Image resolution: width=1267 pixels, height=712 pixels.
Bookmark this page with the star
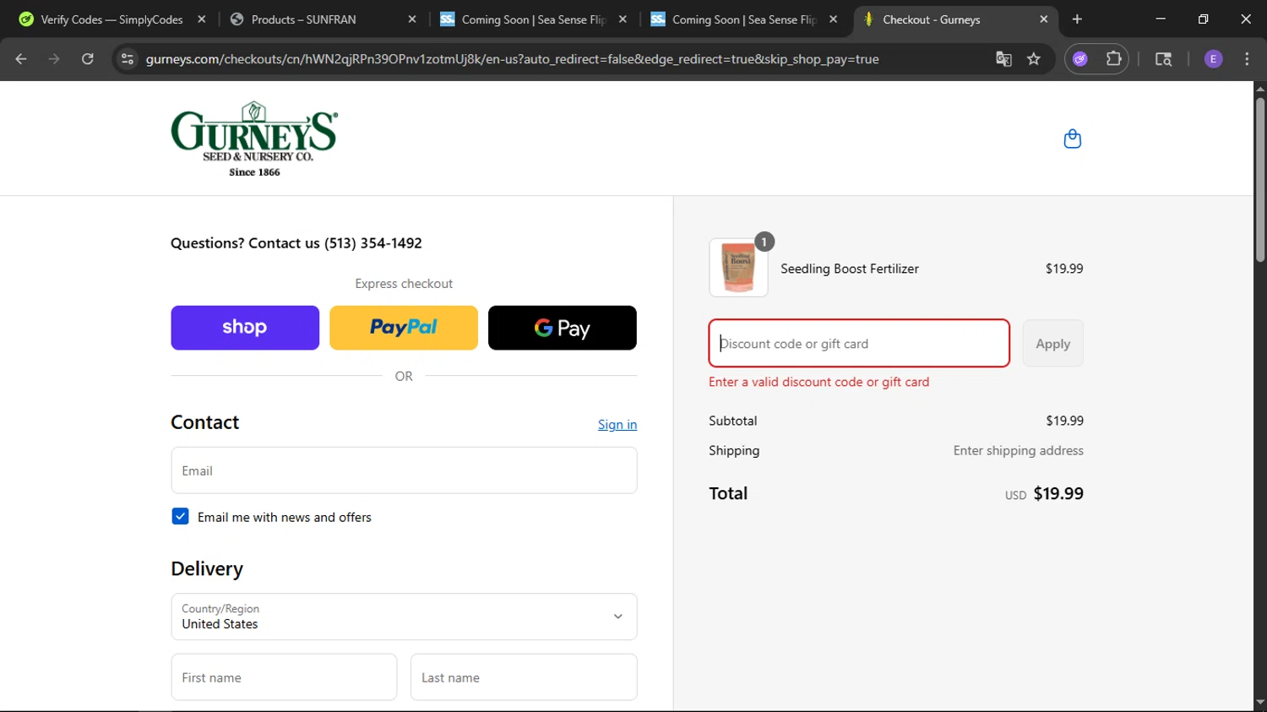1034,59
